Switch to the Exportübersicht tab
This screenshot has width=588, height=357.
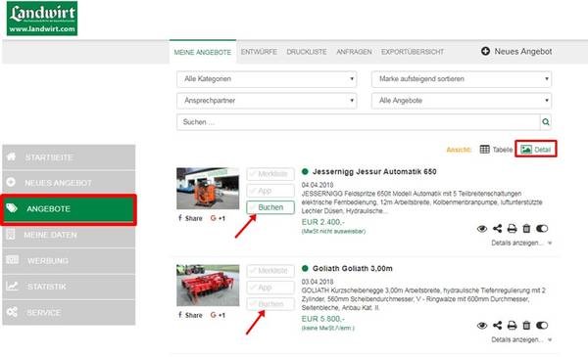click(413, 52)
